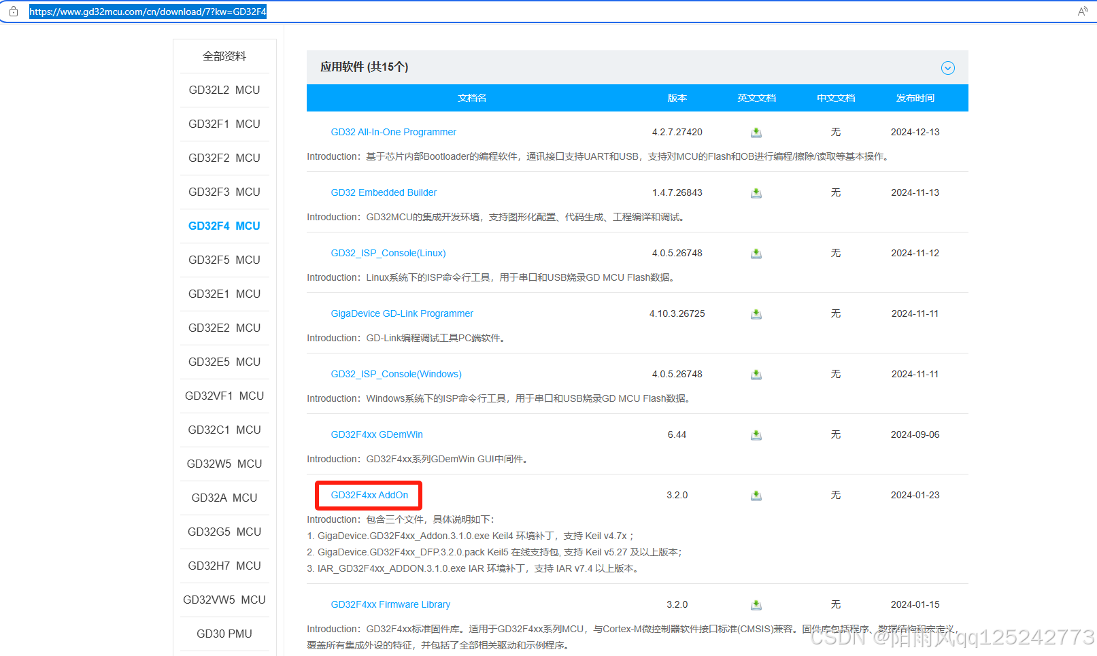Click version 4.2.7.27420 cell
The height and width of the screenshot is (656, 1097).
point(677,132)
